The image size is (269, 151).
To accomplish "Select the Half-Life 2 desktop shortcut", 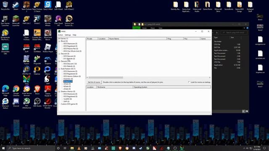I will [26, 20].
